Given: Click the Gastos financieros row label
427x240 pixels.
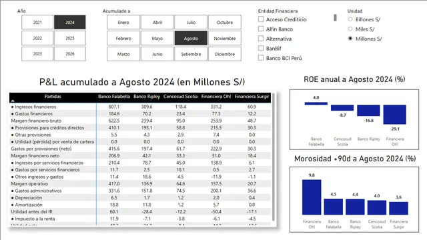Looking at the screenshot, I should (34, 114).
